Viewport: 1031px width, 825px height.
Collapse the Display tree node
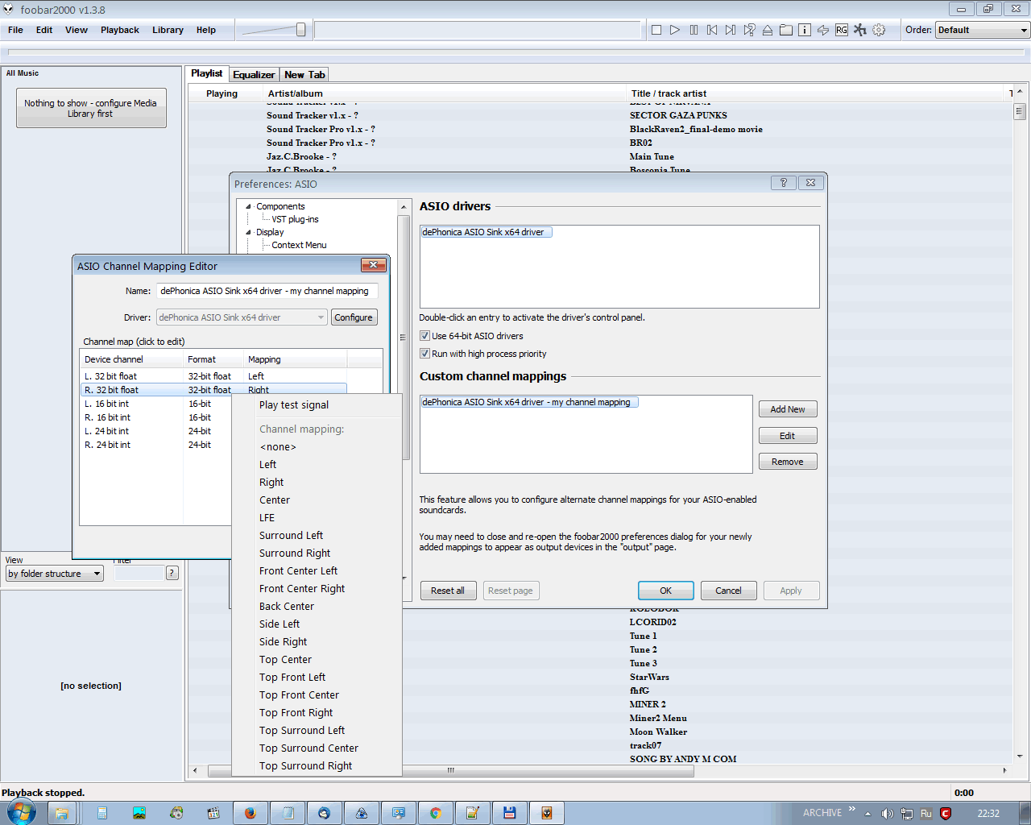pos(249,232)
